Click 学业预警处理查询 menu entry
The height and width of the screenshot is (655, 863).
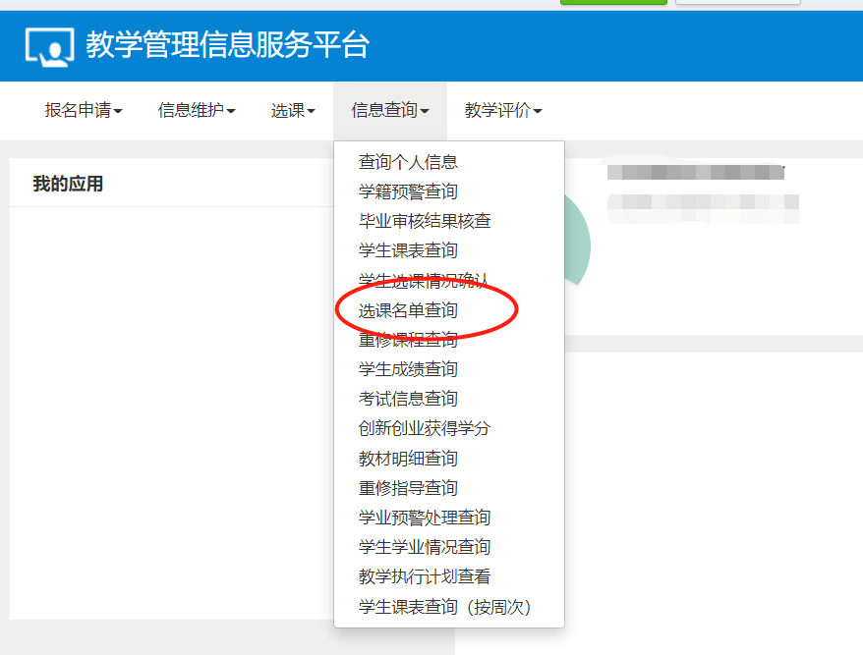[x=425, y=518]
